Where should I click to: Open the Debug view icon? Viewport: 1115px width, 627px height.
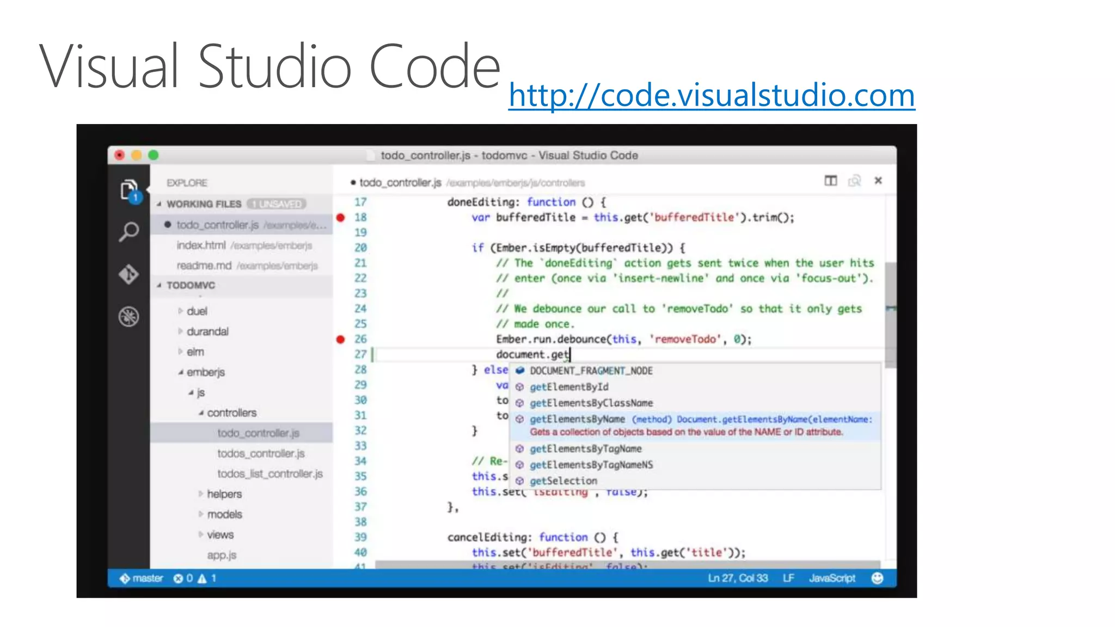tap(129, 317)
